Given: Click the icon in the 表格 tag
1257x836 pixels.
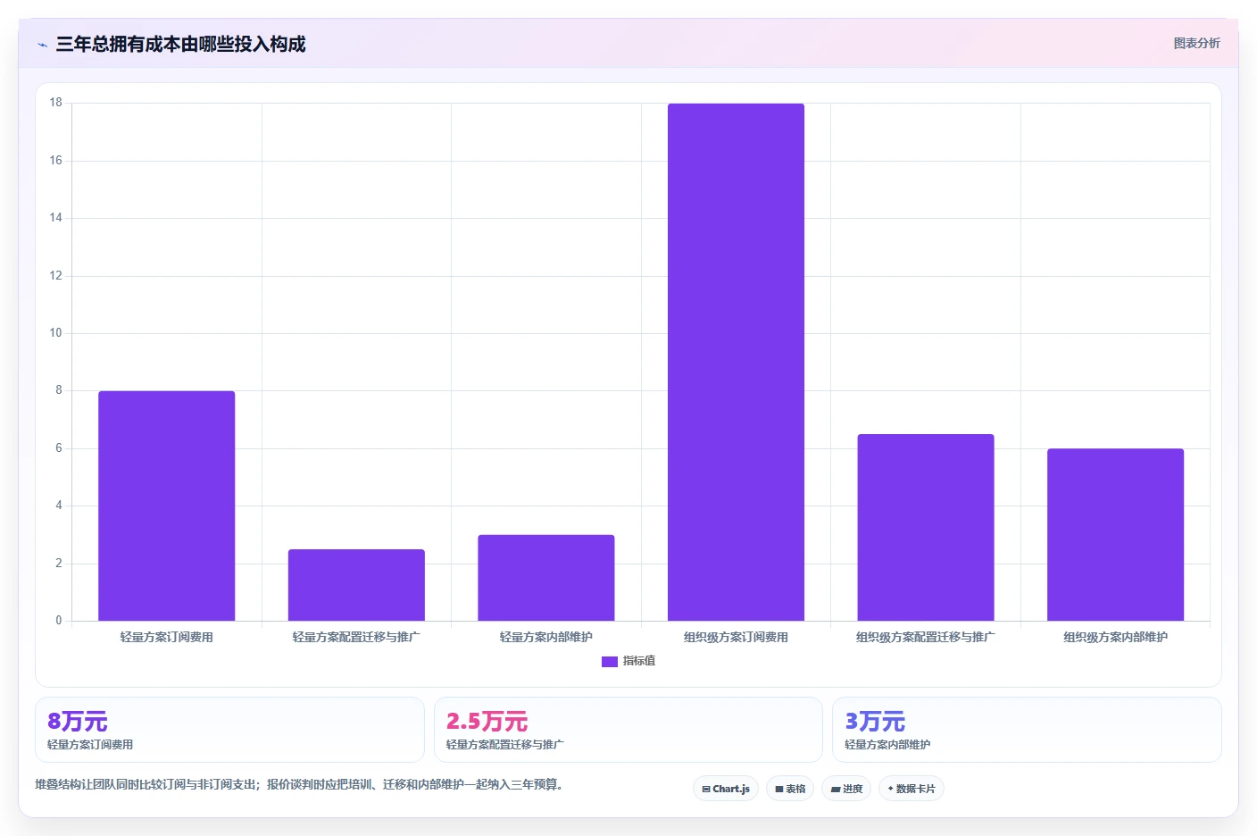Looking at the screenshot, I should (x=779, y=790).
